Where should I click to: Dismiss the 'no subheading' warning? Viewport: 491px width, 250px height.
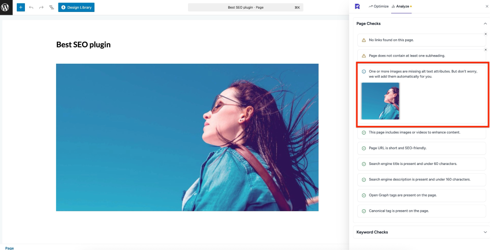pyautogui.click(x=485, y=49)
